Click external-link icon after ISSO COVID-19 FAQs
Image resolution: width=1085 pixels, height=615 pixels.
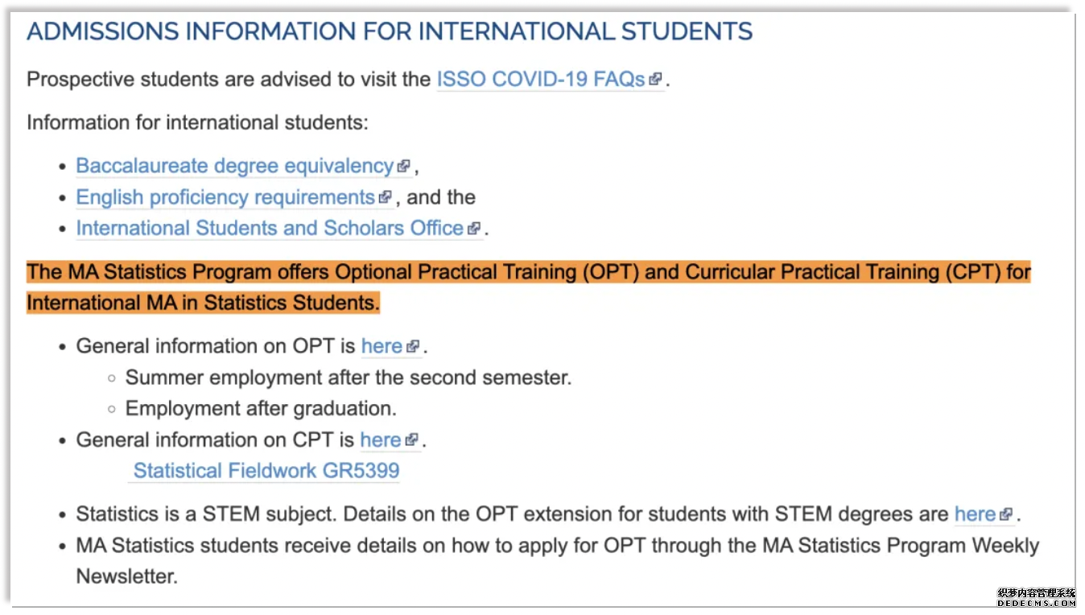(x=655, y=79)
